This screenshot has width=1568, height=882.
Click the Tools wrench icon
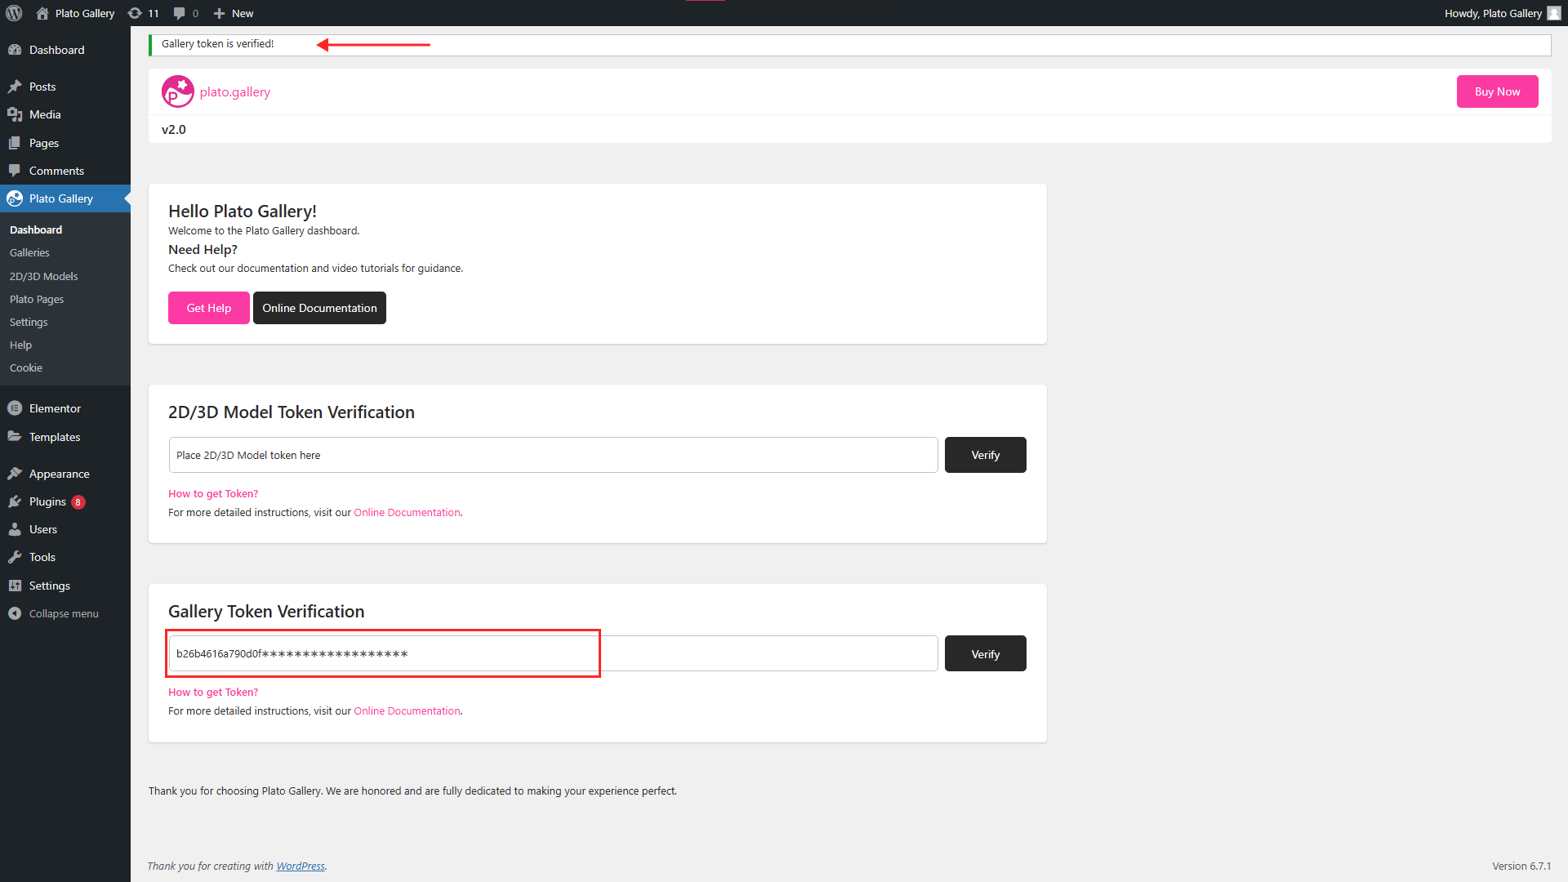pos(15,557)
